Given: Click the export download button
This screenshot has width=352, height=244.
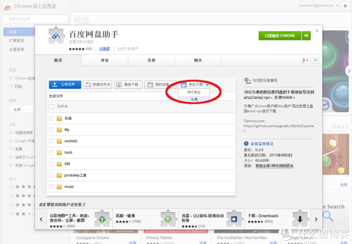Looking at the screenshot, I should (192, 85).
